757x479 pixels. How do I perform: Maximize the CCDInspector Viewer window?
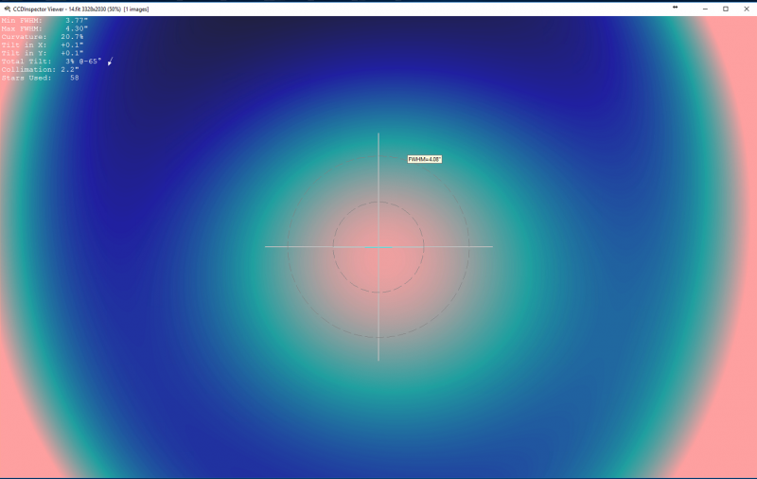tap(726, 9)
